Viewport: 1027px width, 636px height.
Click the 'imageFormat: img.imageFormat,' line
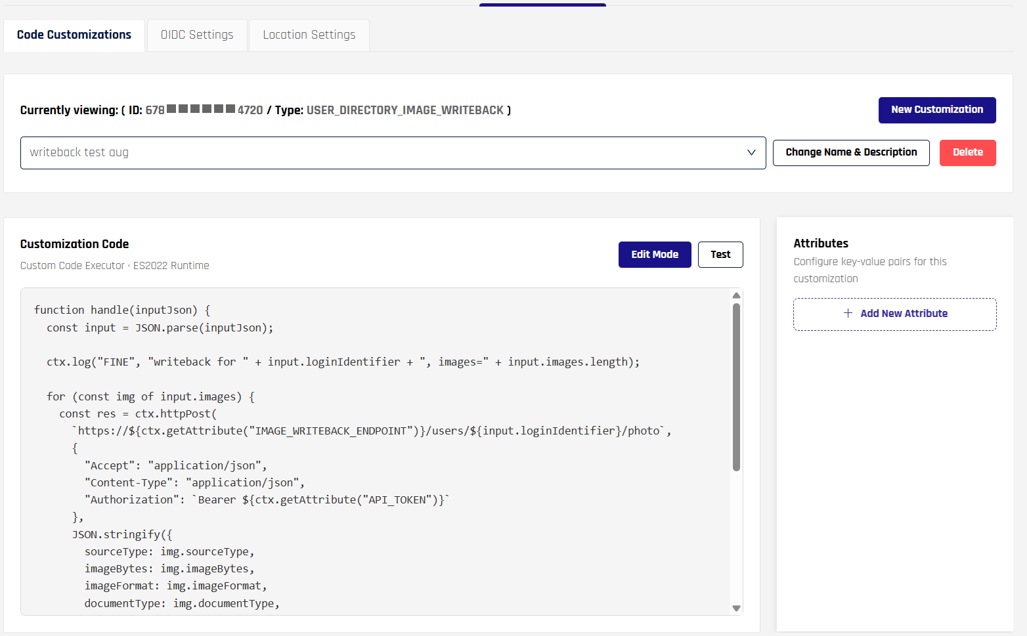click(176, 585)
